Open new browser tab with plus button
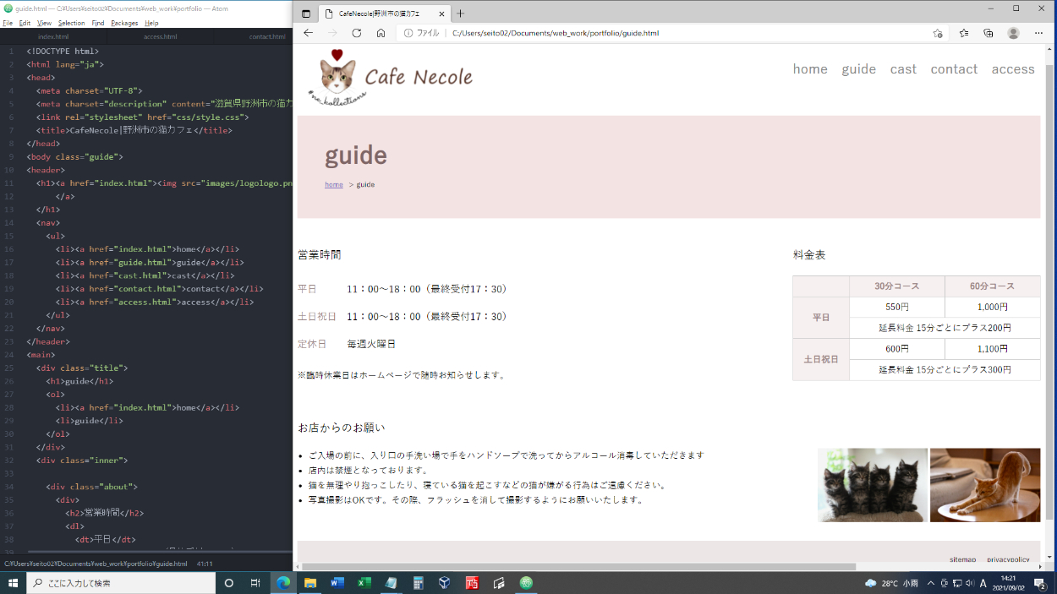The height and width of the screenshot is (594, 1057). click(x=461, y=14)
